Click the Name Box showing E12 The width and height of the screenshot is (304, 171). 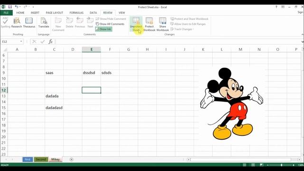pyautogui.click(x=10, y=41)
